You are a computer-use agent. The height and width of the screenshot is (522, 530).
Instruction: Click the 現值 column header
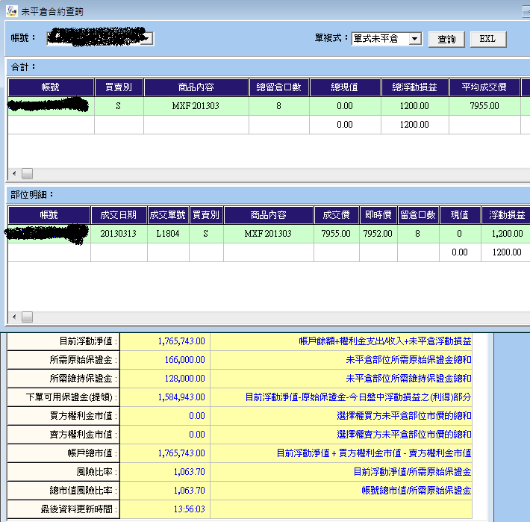pos(460,215)
